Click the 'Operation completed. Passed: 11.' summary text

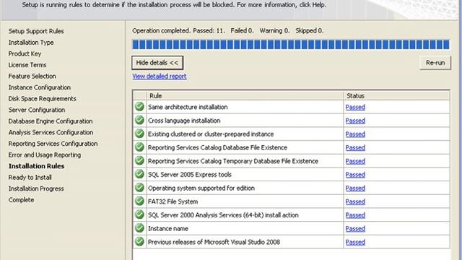coord(178,30)
